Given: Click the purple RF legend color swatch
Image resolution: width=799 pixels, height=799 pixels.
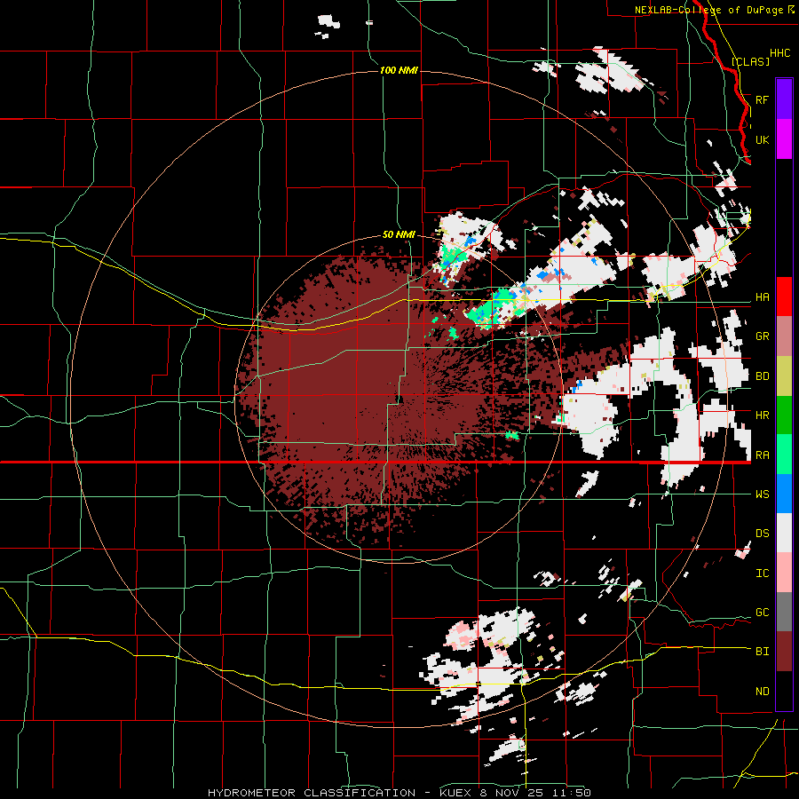Looking at the screenshot, I should tap(784, 99).
